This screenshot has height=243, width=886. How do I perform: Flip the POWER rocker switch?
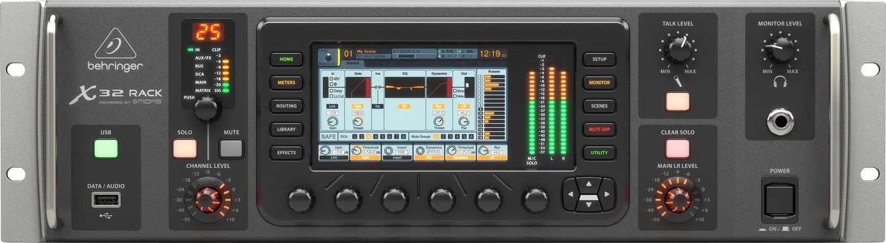pyautogui.click(x=780, y=201)
